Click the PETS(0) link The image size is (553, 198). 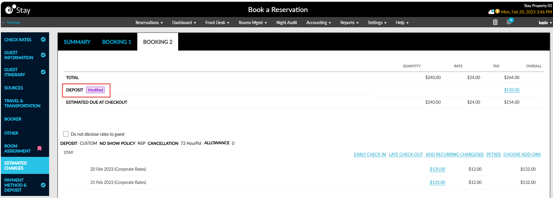tap(493, 155)
